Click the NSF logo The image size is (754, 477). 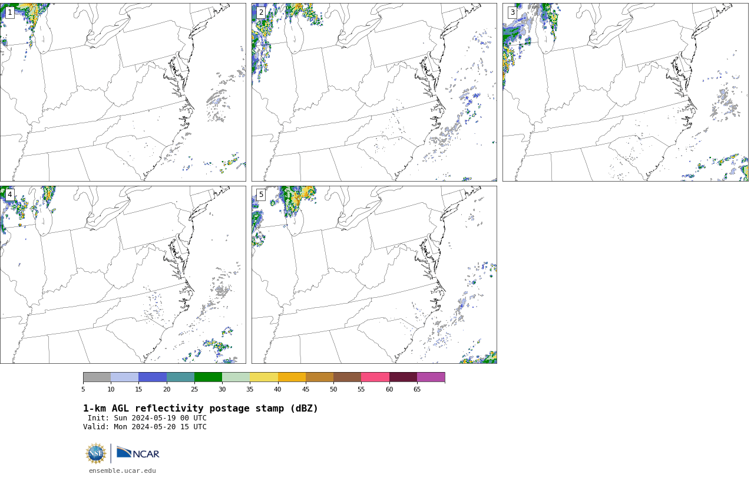(96, 453)
